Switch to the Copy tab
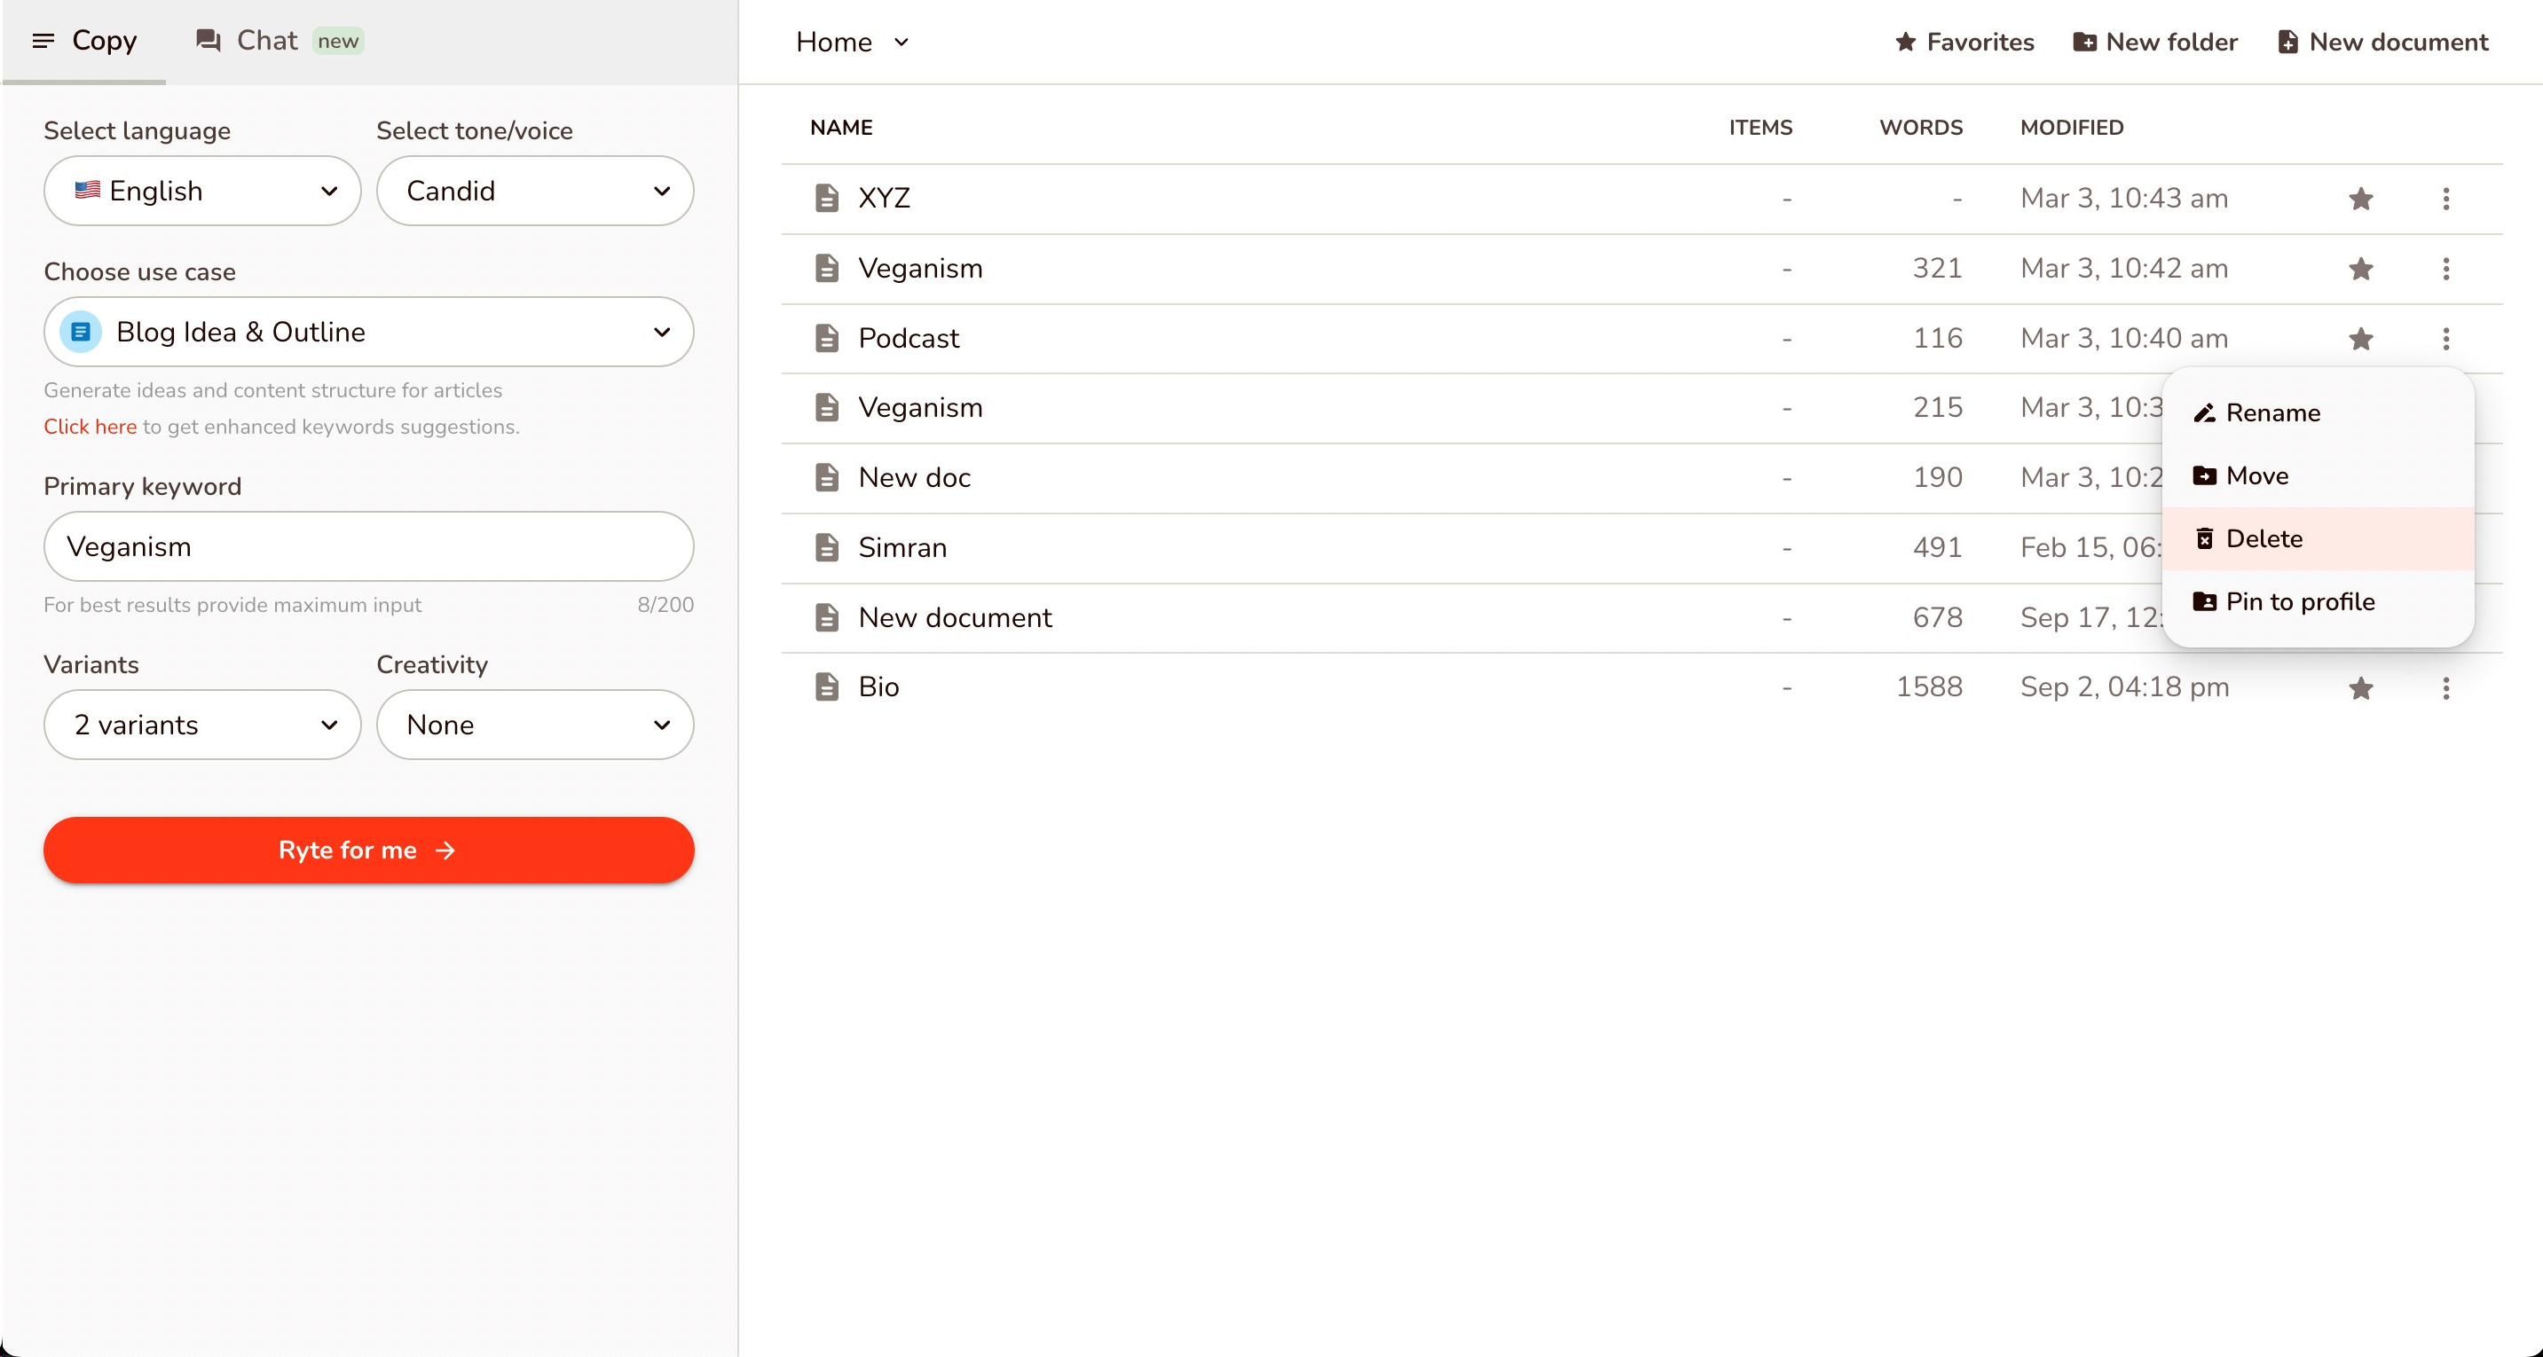This screenshot has width=2543, height=1357. coord(85,41)
